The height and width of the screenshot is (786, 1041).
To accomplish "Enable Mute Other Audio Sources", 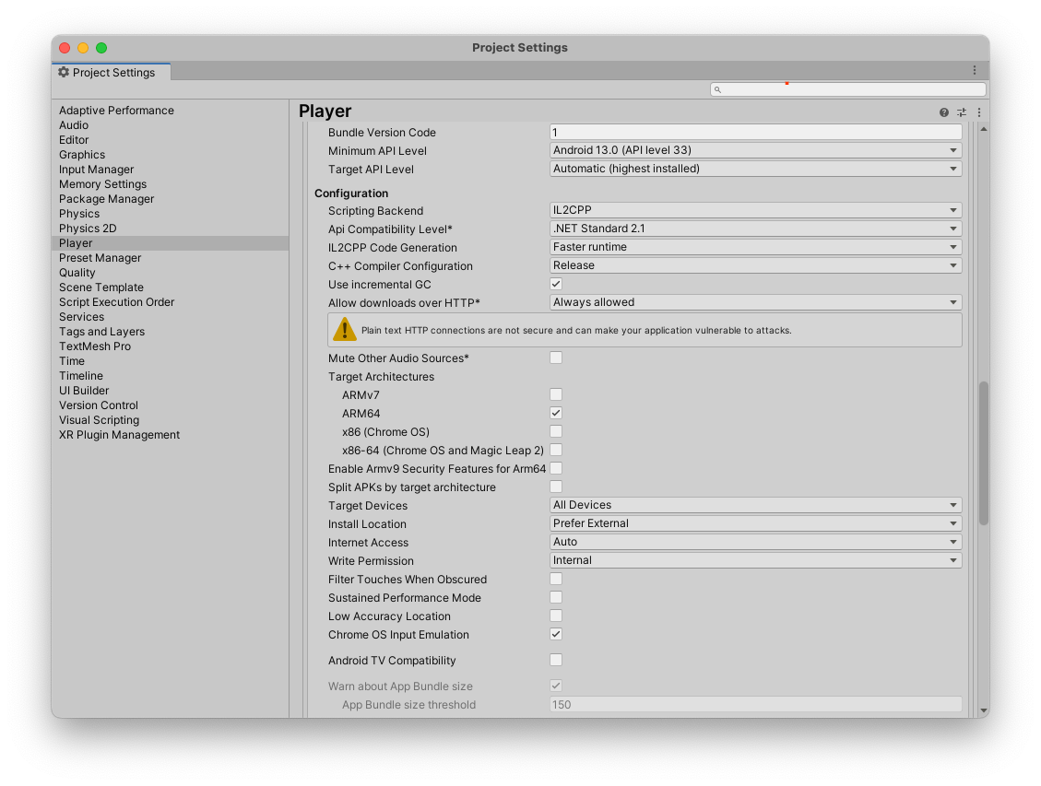I will tap(555, 358).
